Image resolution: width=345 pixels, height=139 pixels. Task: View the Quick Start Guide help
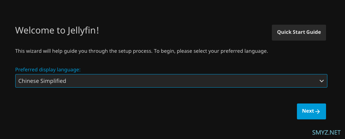(299, 32)
